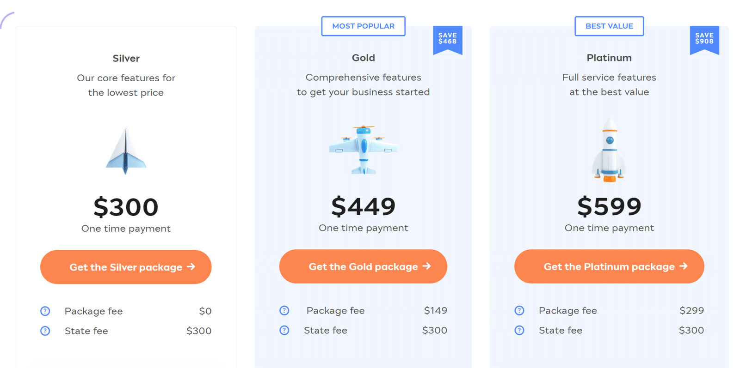
Task: Click the SAVE $468 ribbon
Action: point(448,40)
